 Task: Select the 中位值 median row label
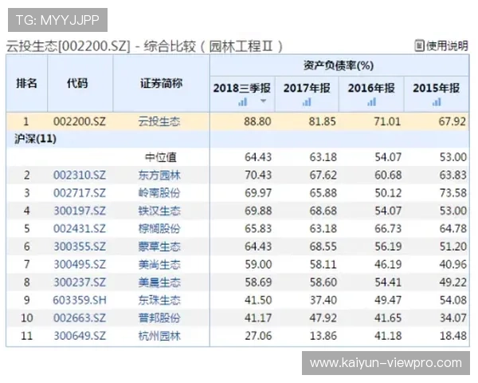coord(161,157)
